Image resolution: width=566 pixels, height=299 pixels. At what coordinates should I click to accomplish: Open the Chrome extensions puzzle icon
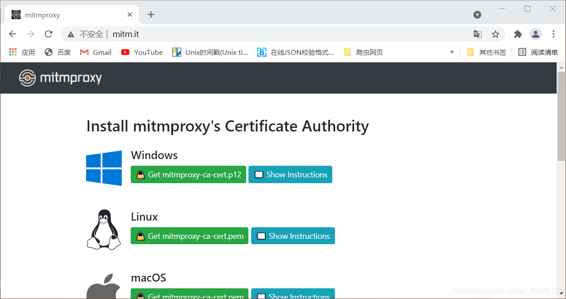click(x=518, y=34)
